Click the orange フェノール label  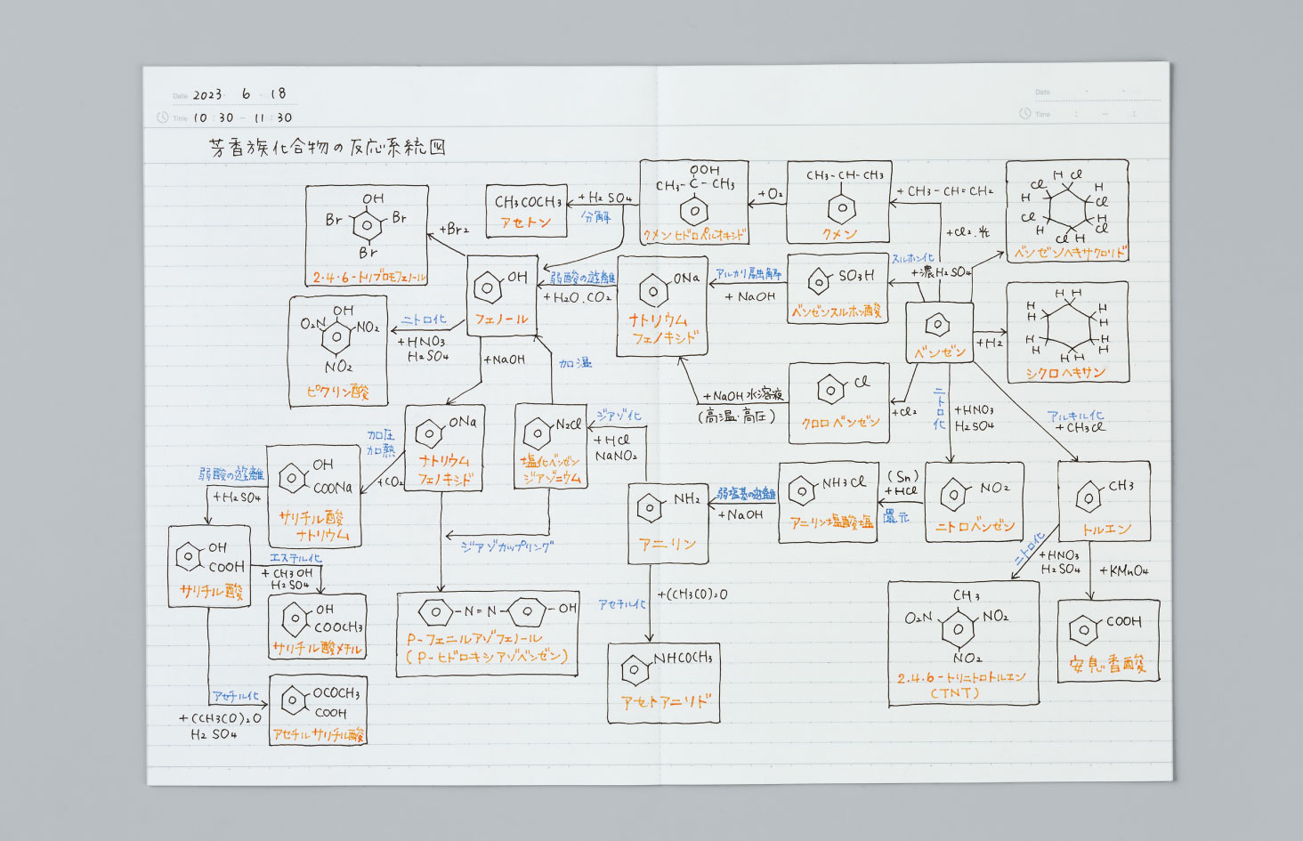tap(501, 319)
